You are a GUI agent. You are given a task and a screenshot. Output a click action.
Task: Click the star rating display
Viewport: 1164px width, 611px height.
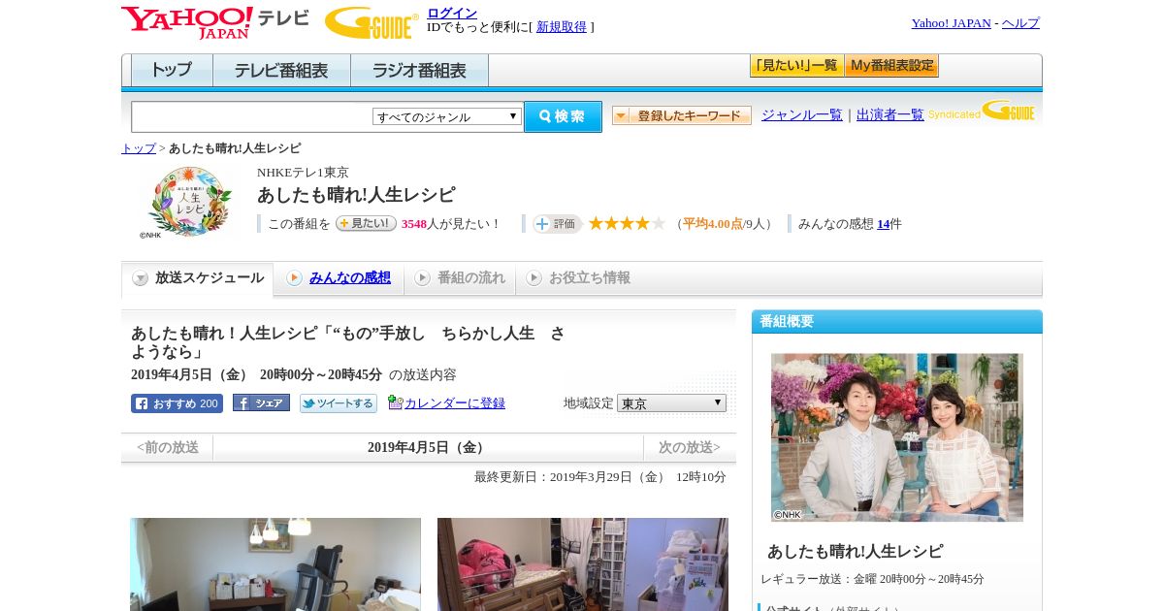627,224
